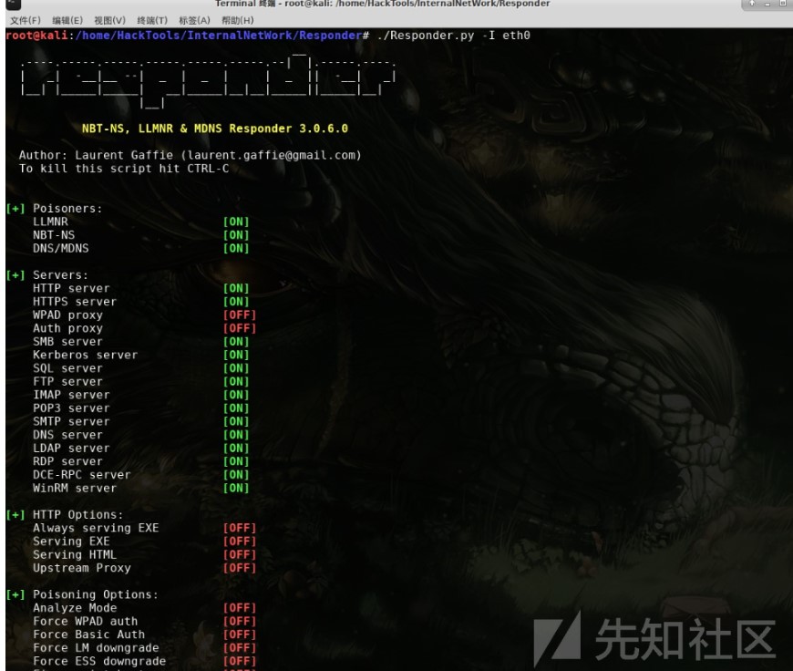
Task: Click the 'Force WPAD auth' row label
Action: [86, 622]
